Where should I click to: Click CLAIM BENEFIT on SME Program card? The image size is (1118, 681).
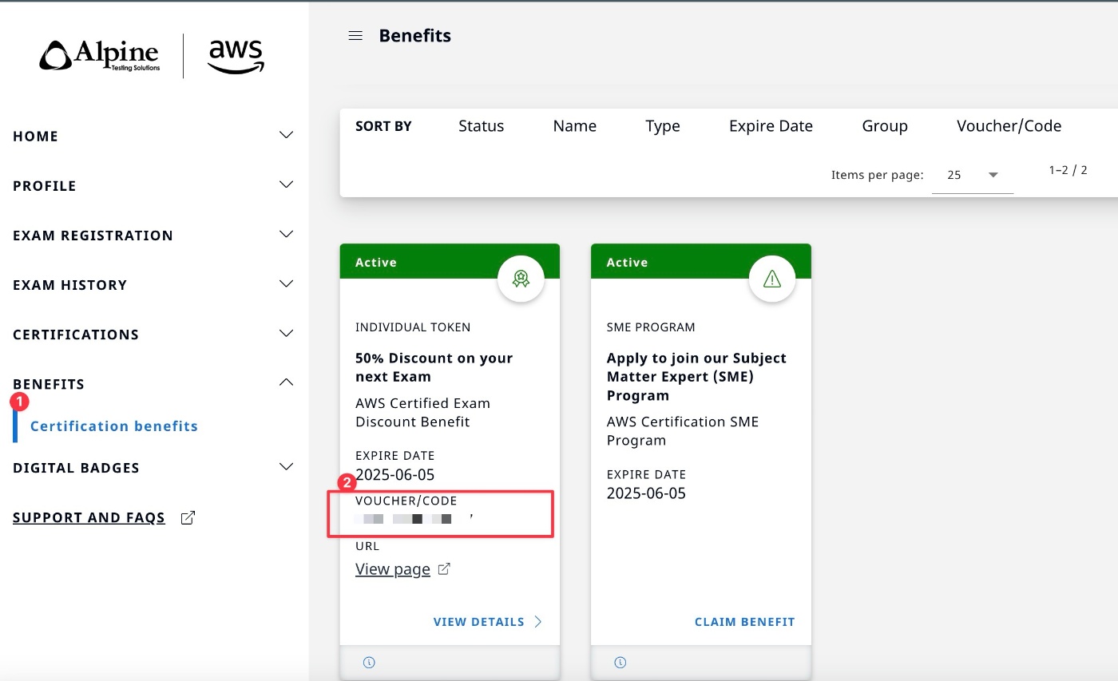(x=745, y=622)
